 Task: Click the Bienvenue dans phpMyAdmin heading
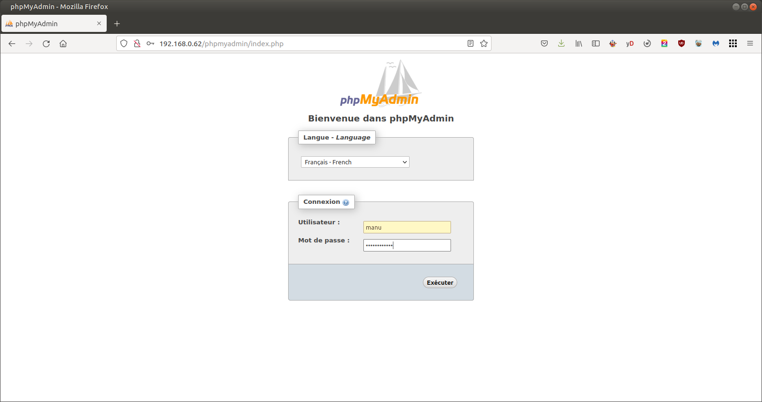(x=381, y=118)
